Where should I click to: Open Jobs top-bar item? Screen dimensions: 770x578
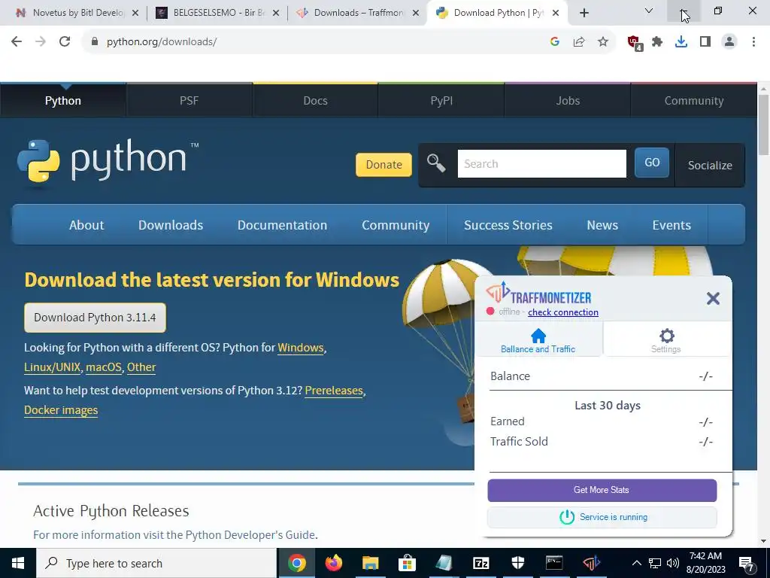568,101
